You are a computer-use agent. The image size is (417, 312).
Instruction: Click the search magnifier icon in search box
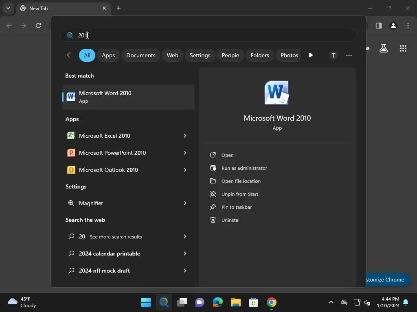[x=70, y=35]
